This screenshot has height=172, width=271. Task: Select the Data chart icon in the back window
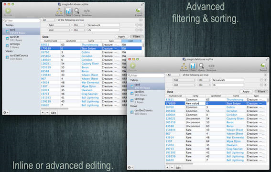68,12
